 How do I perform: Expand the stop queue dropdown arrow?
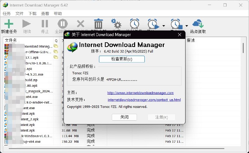[187, 26]
